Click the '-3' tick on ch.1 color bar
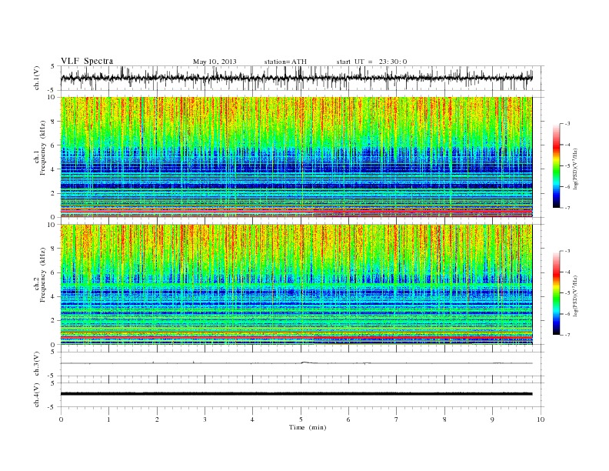This screenshot has height=471, width=609. point(567,124)
